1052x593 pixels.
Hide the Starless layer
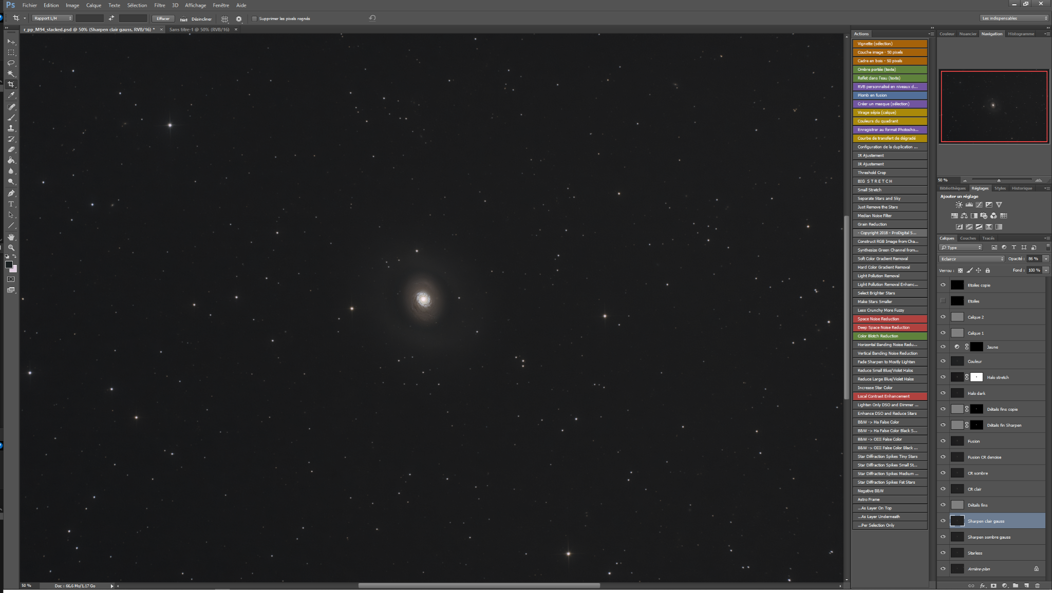pos(943,553)
